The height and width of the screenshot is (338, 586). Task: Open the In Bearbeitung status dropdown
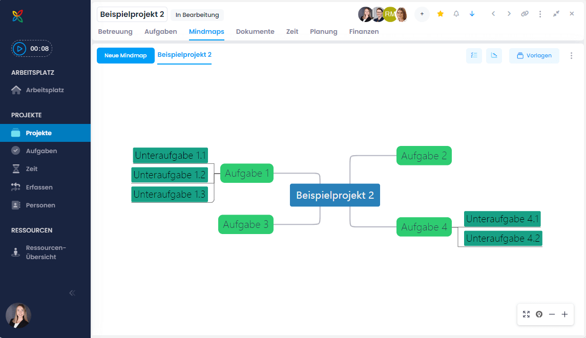coord(197,14)
